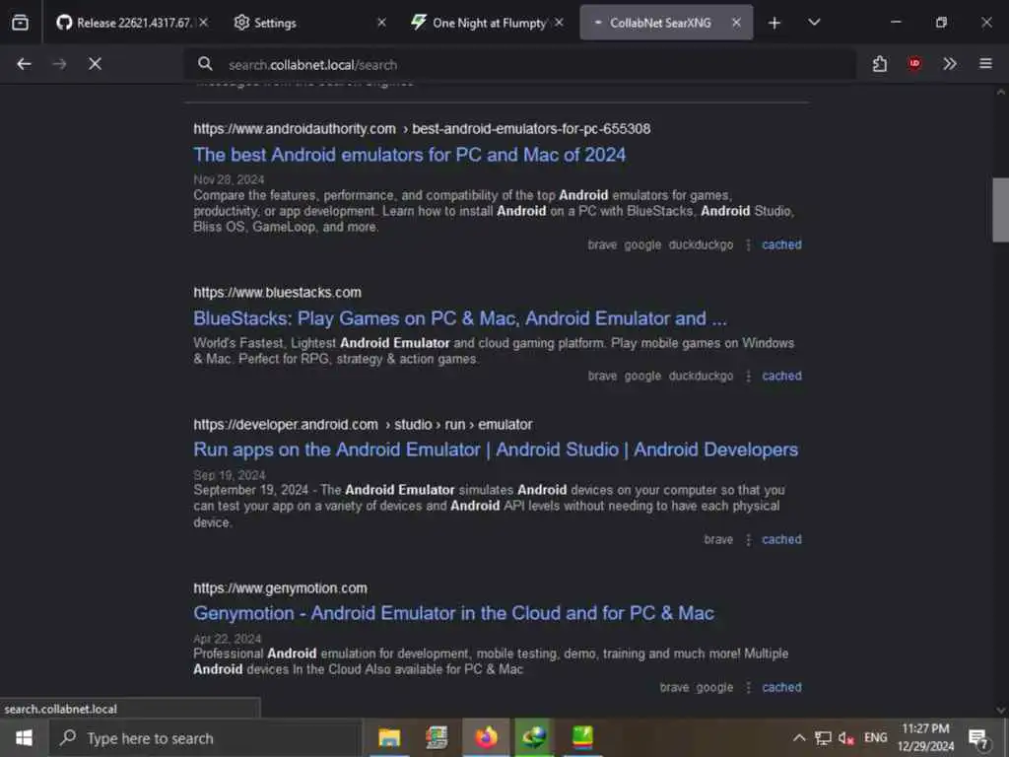Click the androidauthority.com result URL
This screenshot has width=1009, height=757.
(x=422, y=129)
